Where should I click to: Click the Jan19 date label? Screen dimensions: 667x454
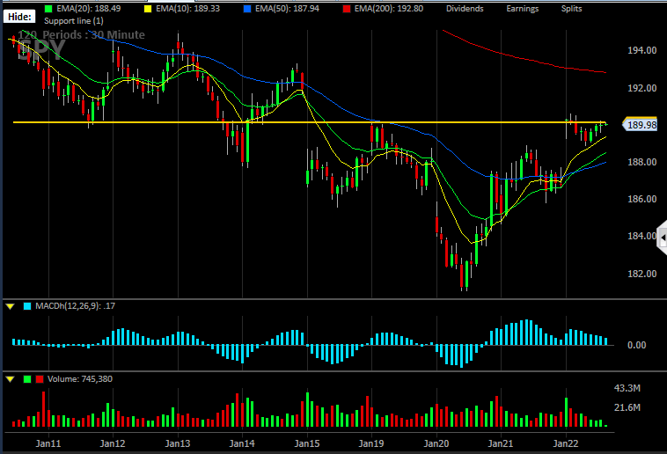pos(371,443)
